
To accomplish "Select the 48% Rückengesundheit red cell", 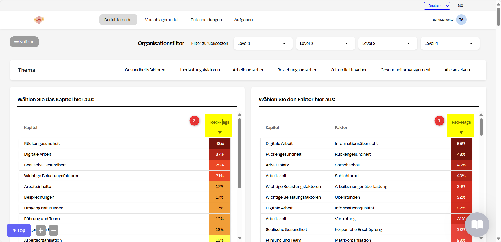I will tap(220, 144).
